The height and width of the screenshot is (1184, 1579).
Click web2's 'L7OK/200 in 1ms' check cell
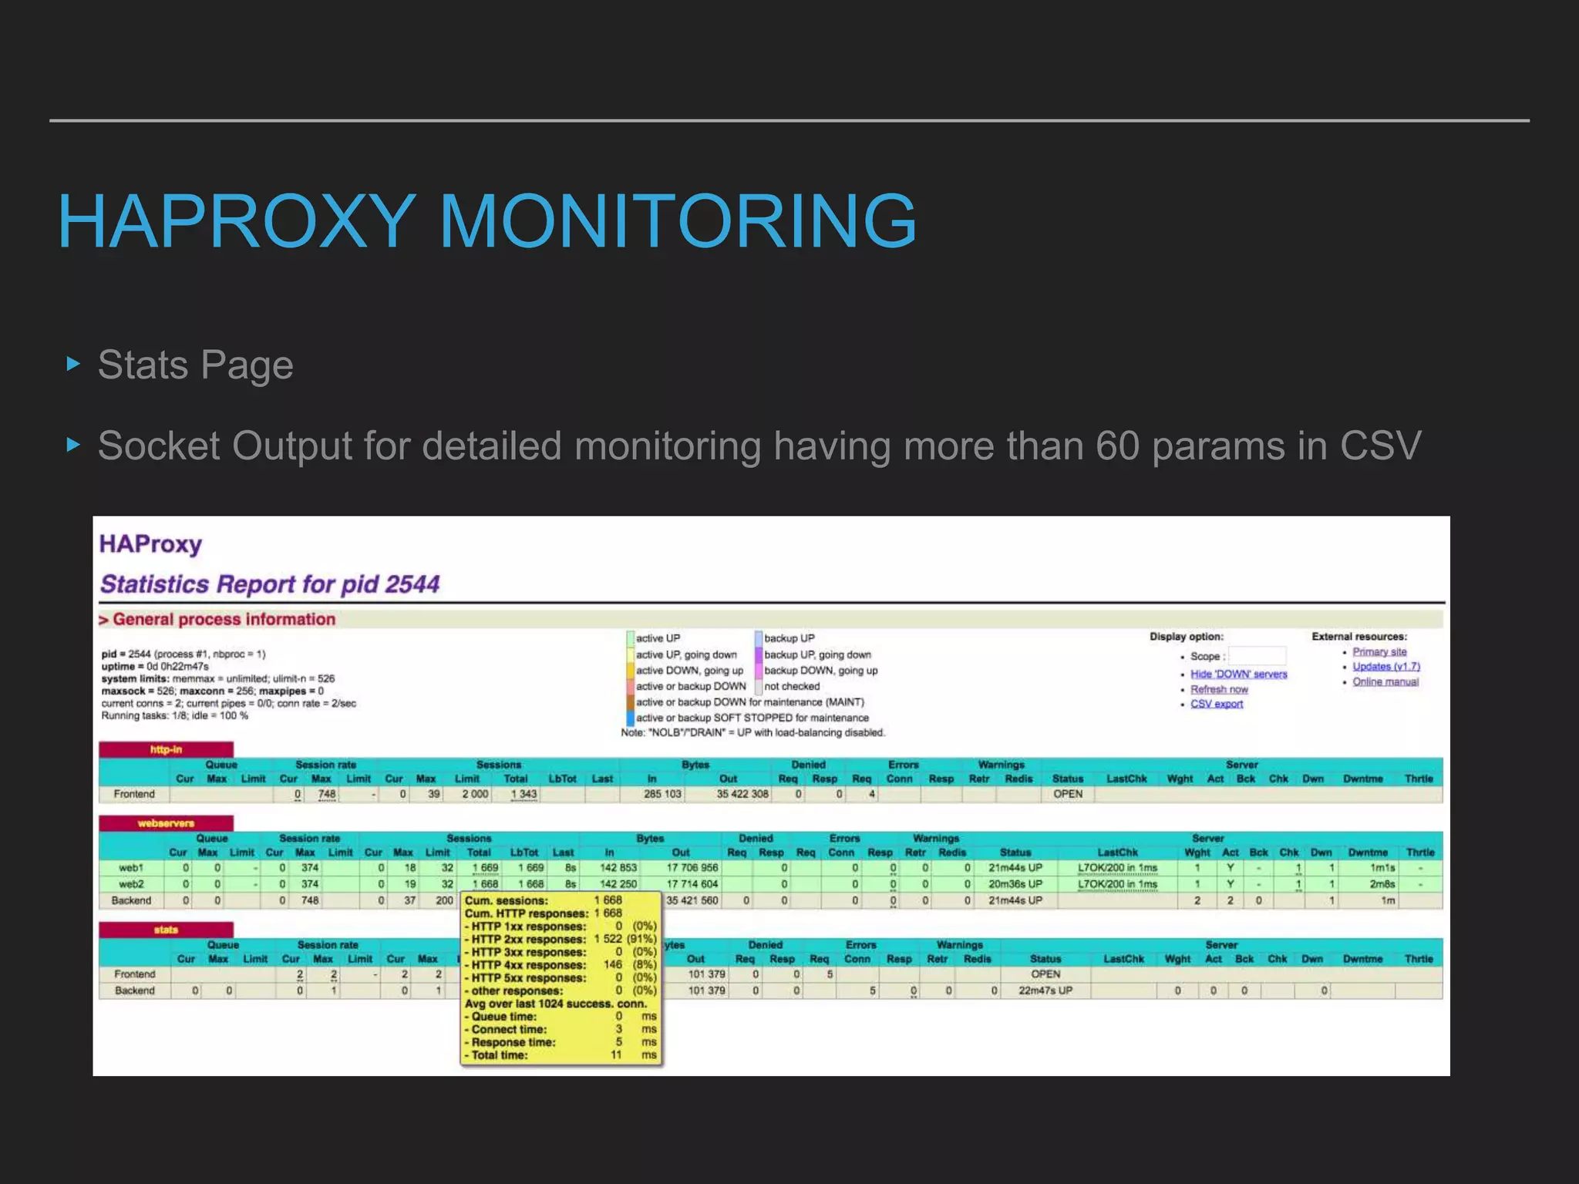click(x=1118, y=884)
